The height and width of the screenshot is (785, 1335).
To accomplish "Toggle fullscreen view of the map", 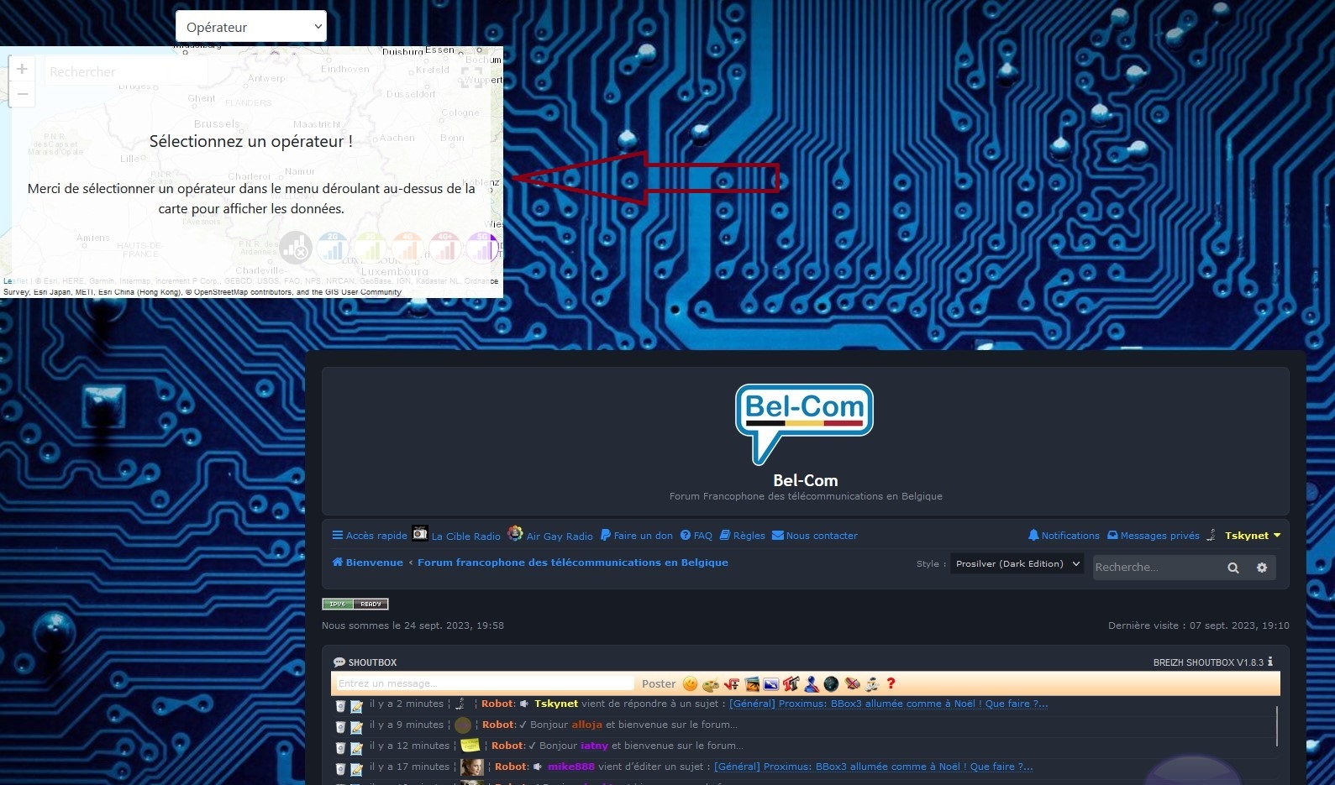I will 472,77.
